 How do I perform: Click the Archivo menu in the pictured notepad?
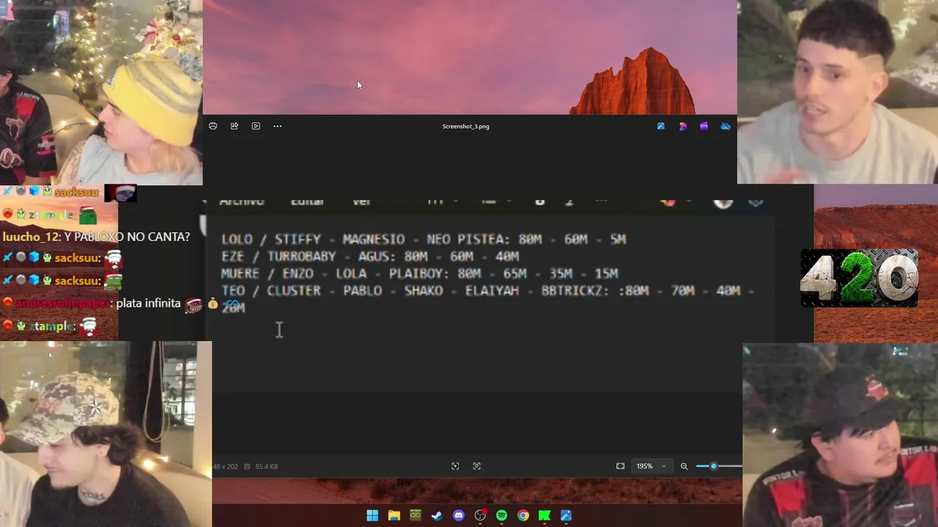(x=242, y=201)
